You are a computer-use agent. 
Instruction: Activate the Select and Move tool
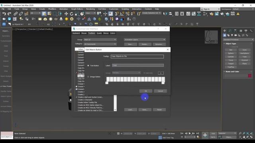coord(66,14)
